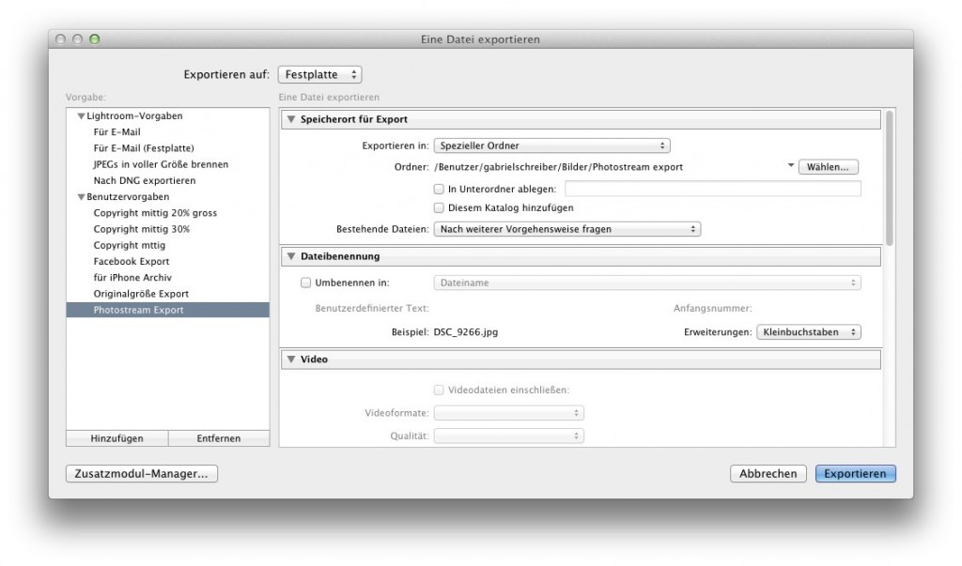962x566 pixels.
Task: Open the 'Exportieren in' Spezieller Ordner dropdown
Action: [552, 145]
